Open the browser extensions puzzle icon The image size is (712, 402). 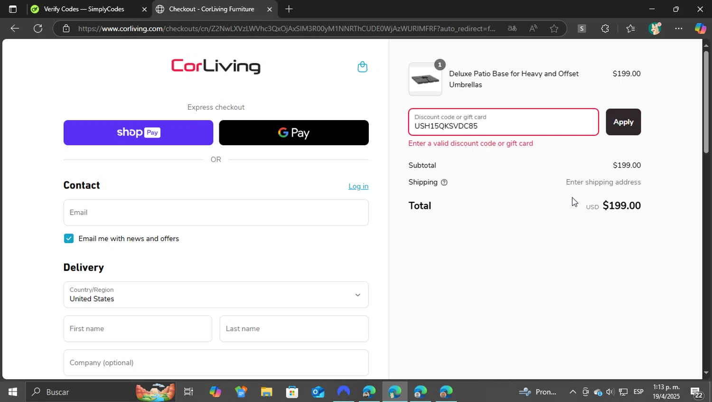(x=605, y=28)
